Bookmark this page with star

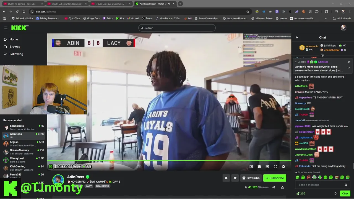[x=248, y=12]
